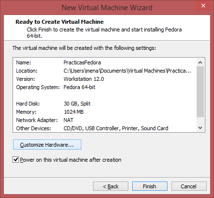Click the scroll down arrow in settings list
The width and height of the screenshot is (214, 198).
pyautogui.click(x=200, y=128)
